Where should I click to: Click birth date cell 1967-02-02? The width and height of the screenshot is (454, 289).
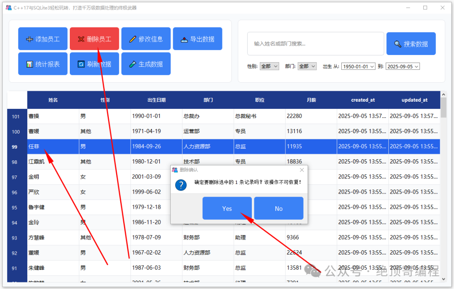(156, 252)
